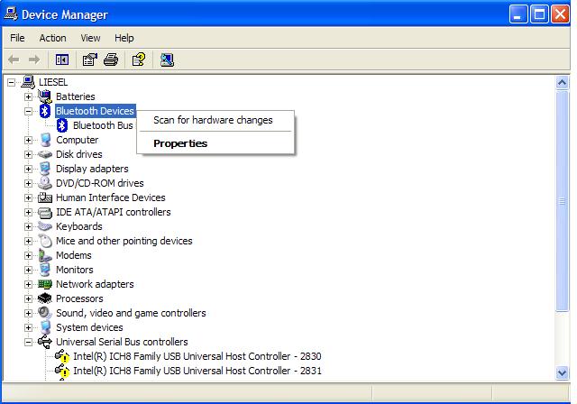The image size is (577, 404).
Task: Open the View menu
Action: [90, 38]
